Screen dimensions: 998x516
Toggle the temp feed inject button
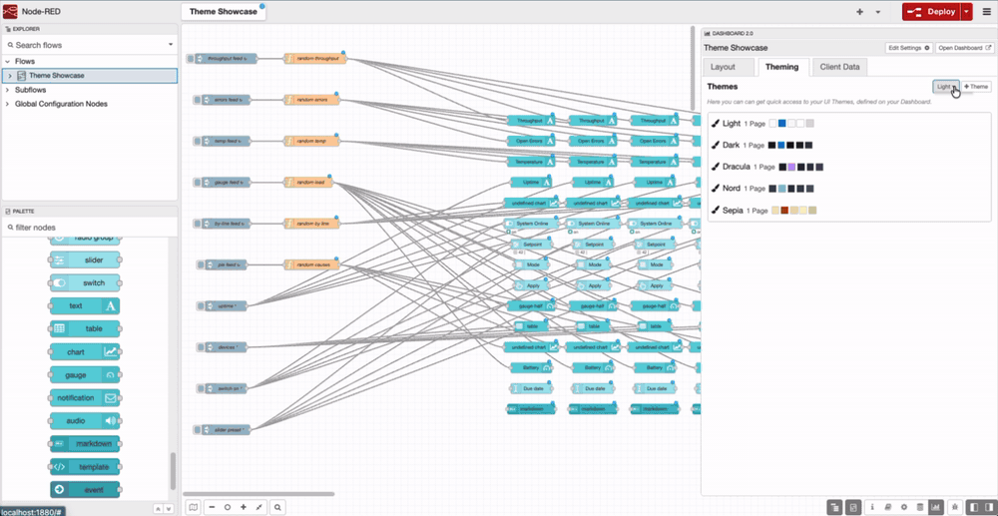[198, 142]
